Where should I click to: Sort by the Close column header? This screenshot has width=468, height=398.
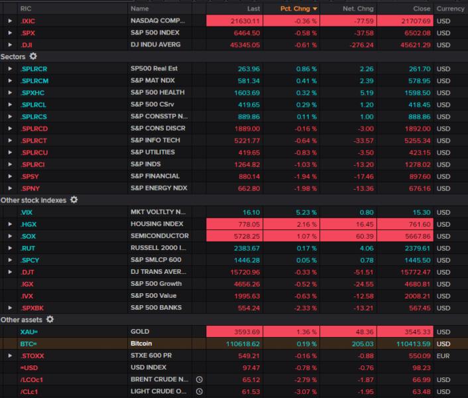pos(422,9)
